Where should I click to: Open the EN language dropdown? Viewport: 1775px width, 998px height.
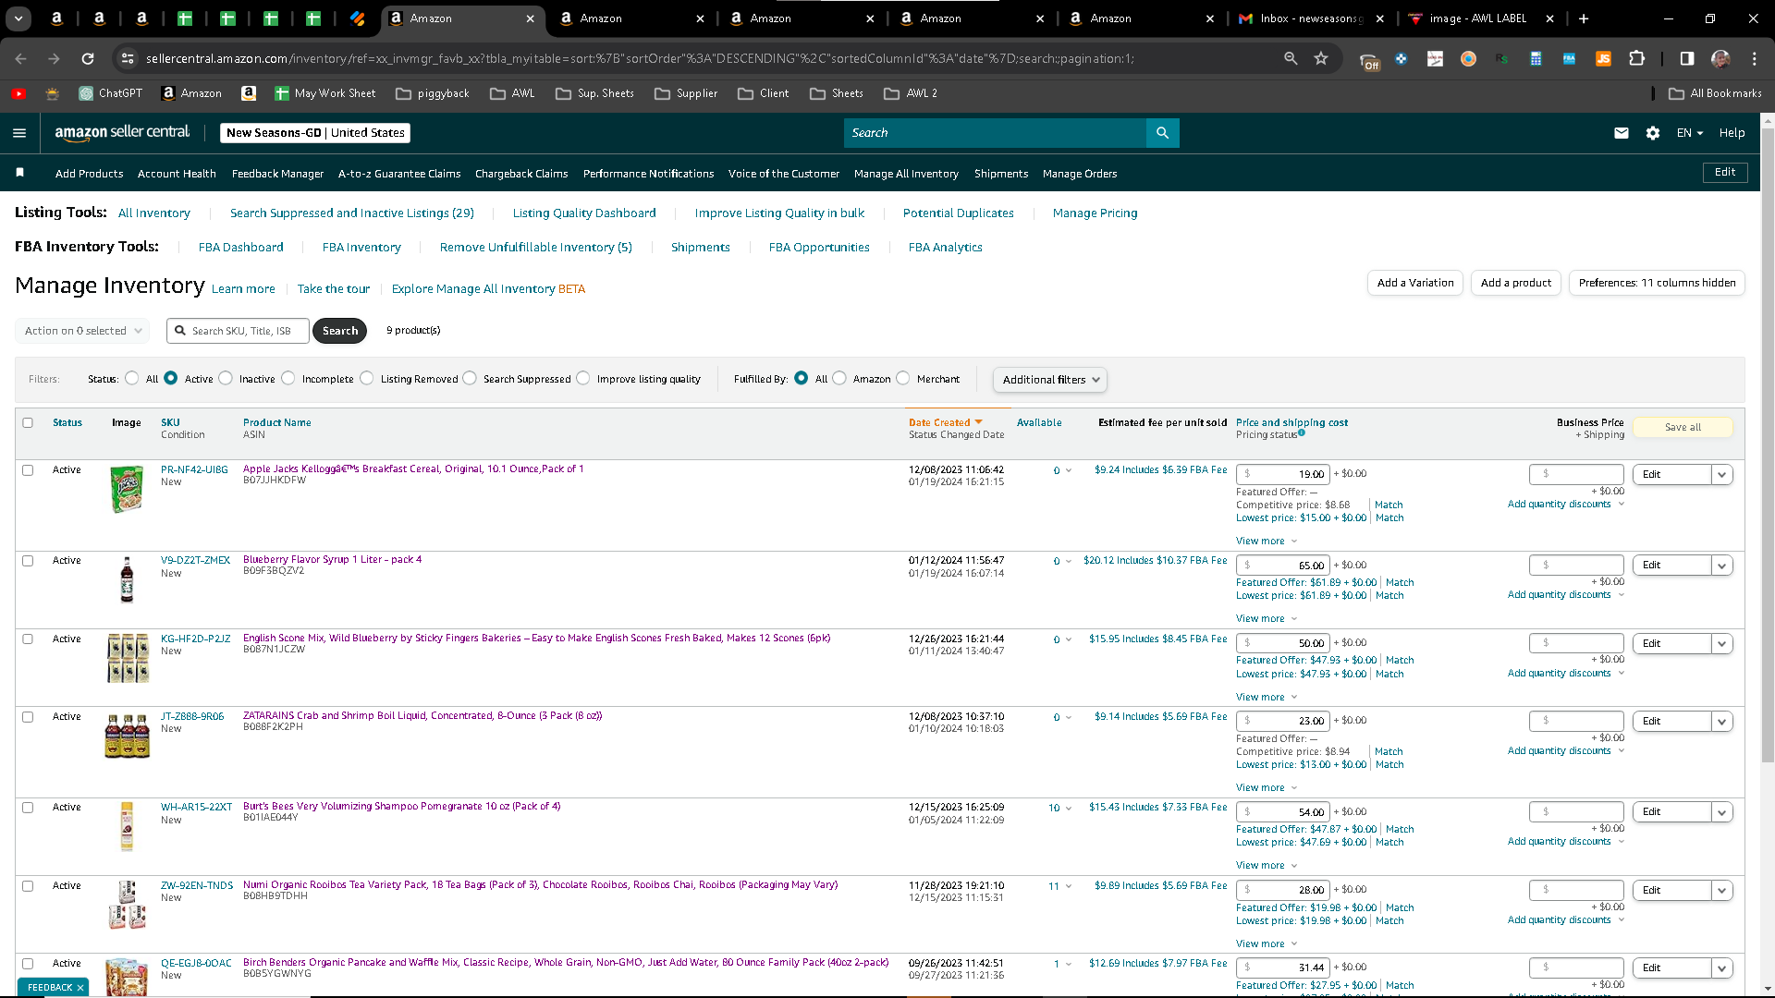[x=1690, y=133]
